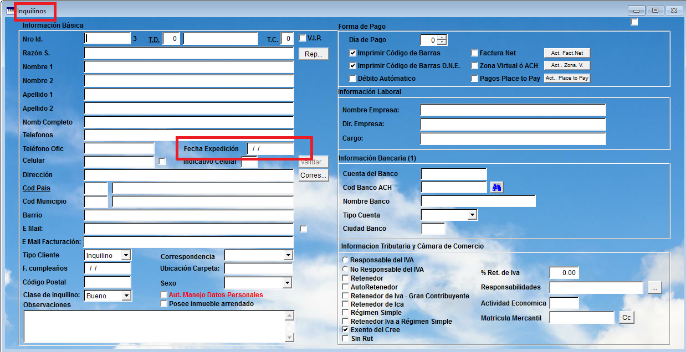Click the % Ret. de Iva value field
This screenshot has height=352, width=686.
tap(564, 273)
